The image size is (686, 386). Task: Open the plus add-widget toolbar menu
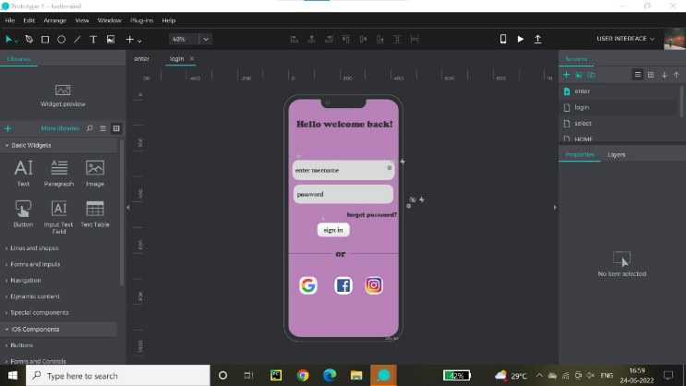(x=133, y=40)
